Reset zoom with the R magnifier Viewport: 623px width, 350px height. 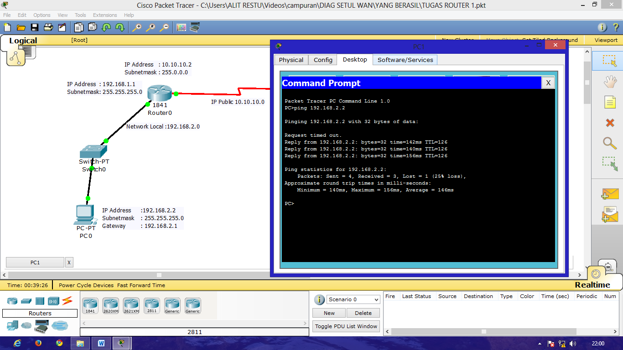(x=151, y=27)
